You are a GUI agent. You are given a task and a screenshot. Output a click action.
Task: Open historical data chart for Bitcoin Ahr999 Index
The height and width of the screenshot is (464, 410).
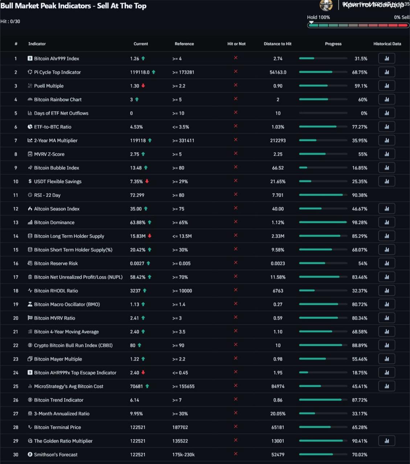[x=386, y=58]
